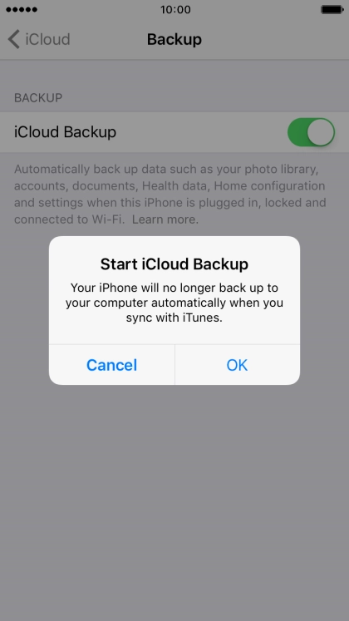Tap the automatic backup description text

pos(170,194)
